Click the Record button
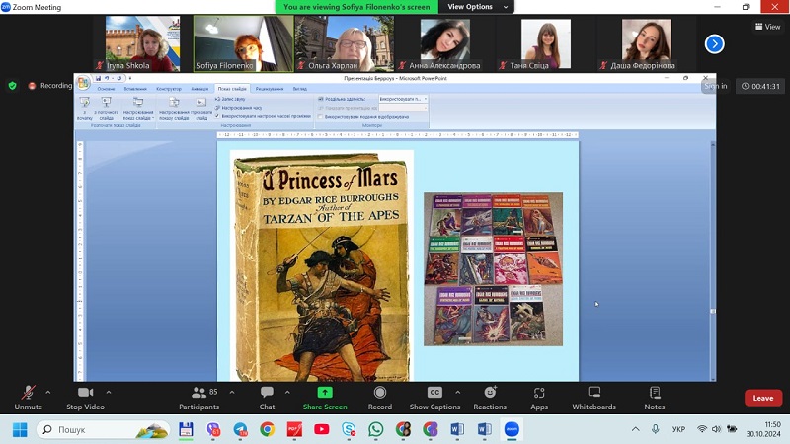The width and height of the screenshot is (790, 444). pos(380,398)
